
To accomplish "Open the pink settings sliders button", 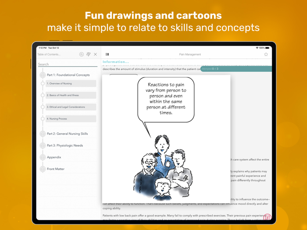I will 267,217.
